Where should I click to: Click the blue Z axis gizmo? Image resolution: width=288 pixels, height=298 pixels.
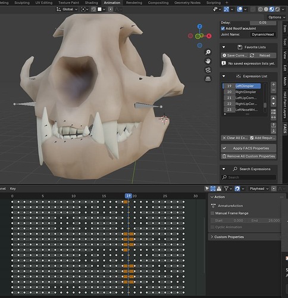[x=200, y=26]
